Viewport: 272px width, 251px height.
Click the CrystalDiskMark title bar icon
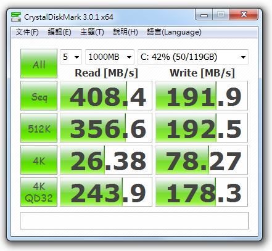16,17
